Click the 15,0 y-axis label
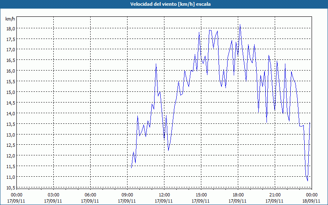Image resolution: width=328 pixels, height=205 pixels. (x=11, y=92)
